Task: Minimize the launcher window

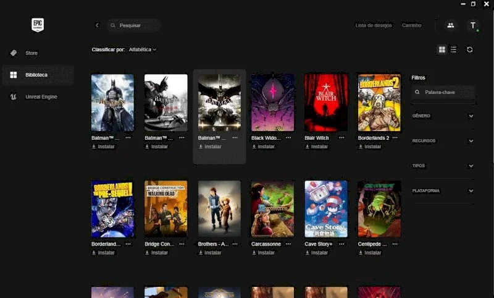Action: [x=463, y=4]
